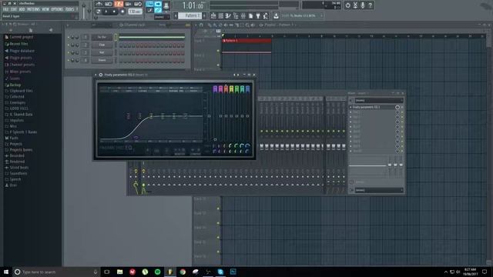The width and height of the screenshot is (493, 277).
Task: Click the document icon after mixer shortcut
Action: [x=250, y=15]
